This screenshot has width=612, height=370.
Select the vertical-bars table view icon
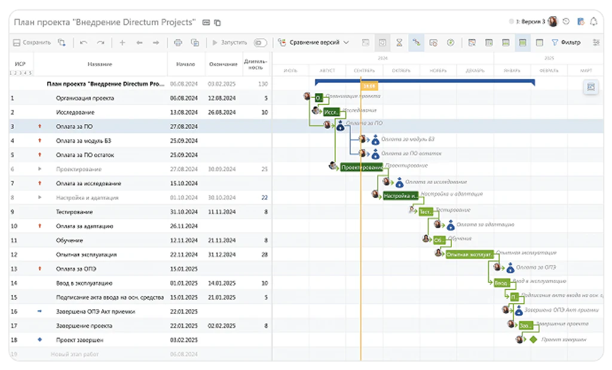(489, 42)
